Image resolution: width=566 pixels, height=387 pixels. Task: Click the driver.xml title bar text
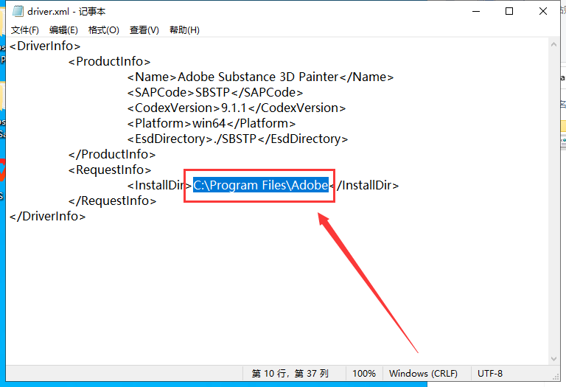point(66,12)
